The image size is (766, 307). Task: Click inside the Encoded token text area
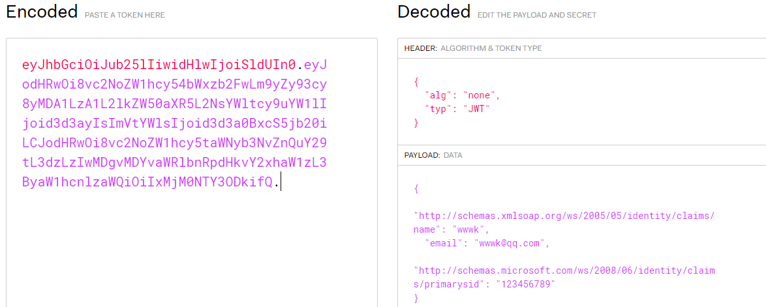pyautogui.click(x=192, y=172)
